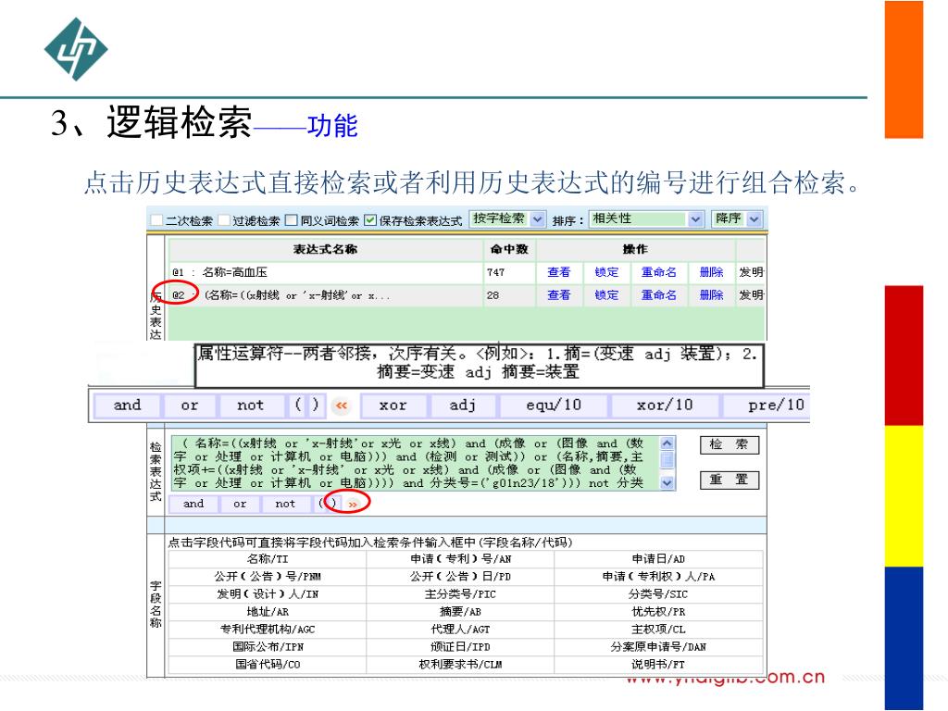Click the expression box scroll up arrow

click(x=667, y=443)
